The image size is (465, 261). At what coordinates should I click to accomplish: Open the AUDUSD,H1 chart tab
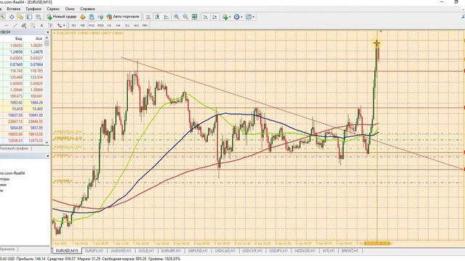pyautogui.click(x=121, y=251)
